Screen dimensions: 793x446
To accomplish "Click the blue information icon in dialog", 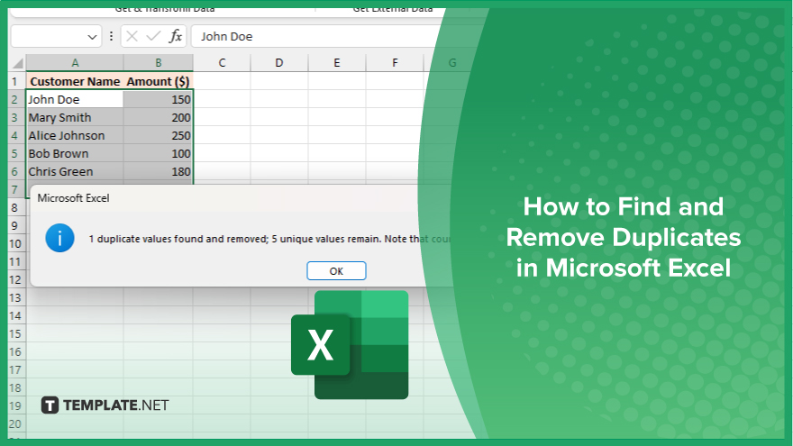I will coord(59,238).
